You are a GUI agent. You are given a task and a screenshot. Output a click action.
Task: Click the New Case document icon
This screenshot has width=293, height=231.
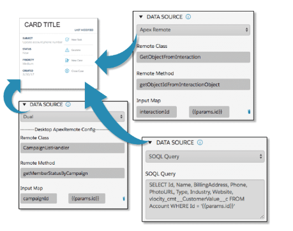[67, 61]
